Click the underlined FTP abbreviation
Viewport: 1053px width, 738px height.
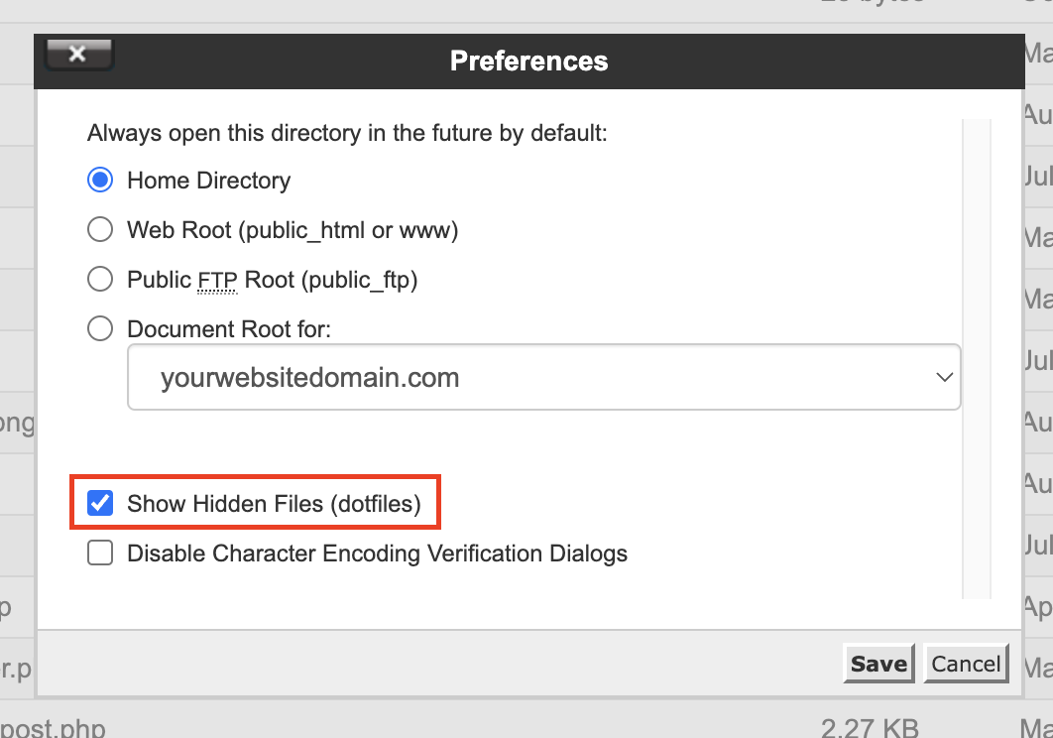[x=217, y=280]
